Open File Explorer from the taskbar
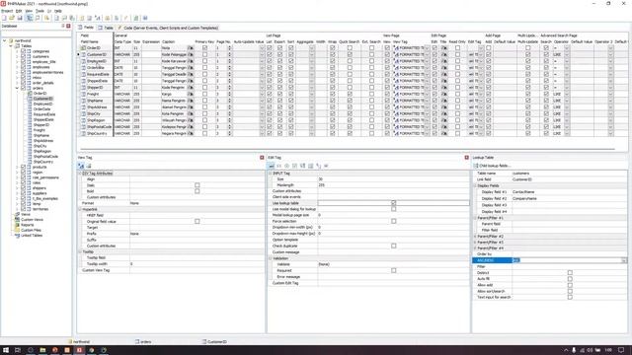This screenshot has height=355, width=632. click(x=42, y=350)
